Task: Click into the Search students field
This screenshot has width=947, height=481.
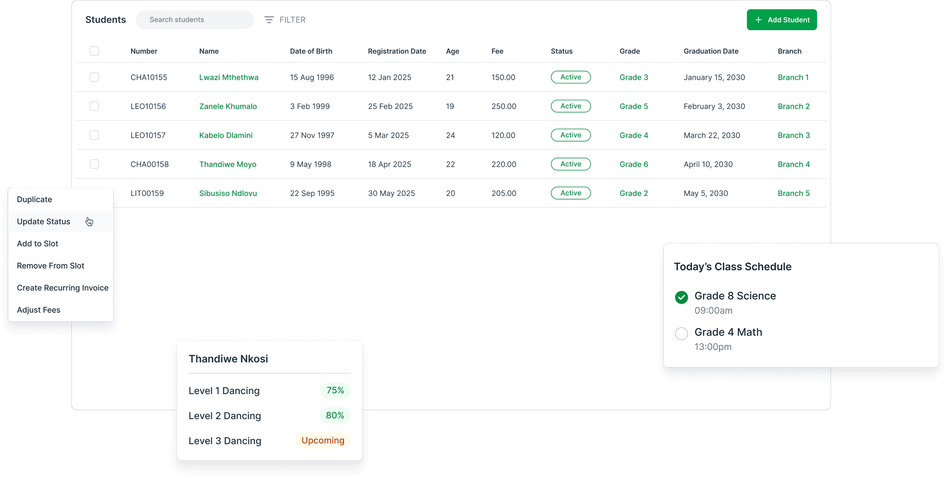Action: pos(194,20)
